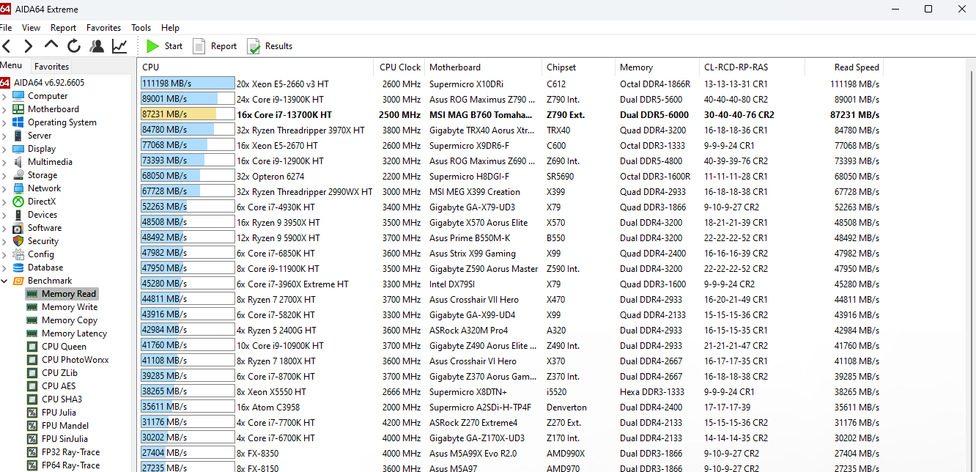This screenshot has height=472, width=976.
Task: Expand the Computer tree node
Action: 5,96
